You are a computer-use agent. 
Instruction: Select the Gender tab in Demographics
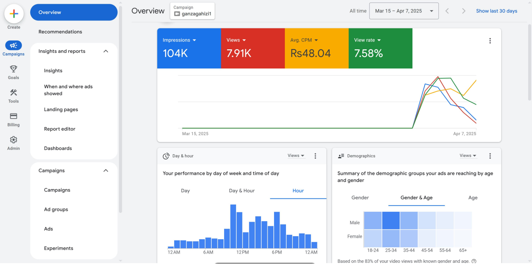(x=360, y=198)
